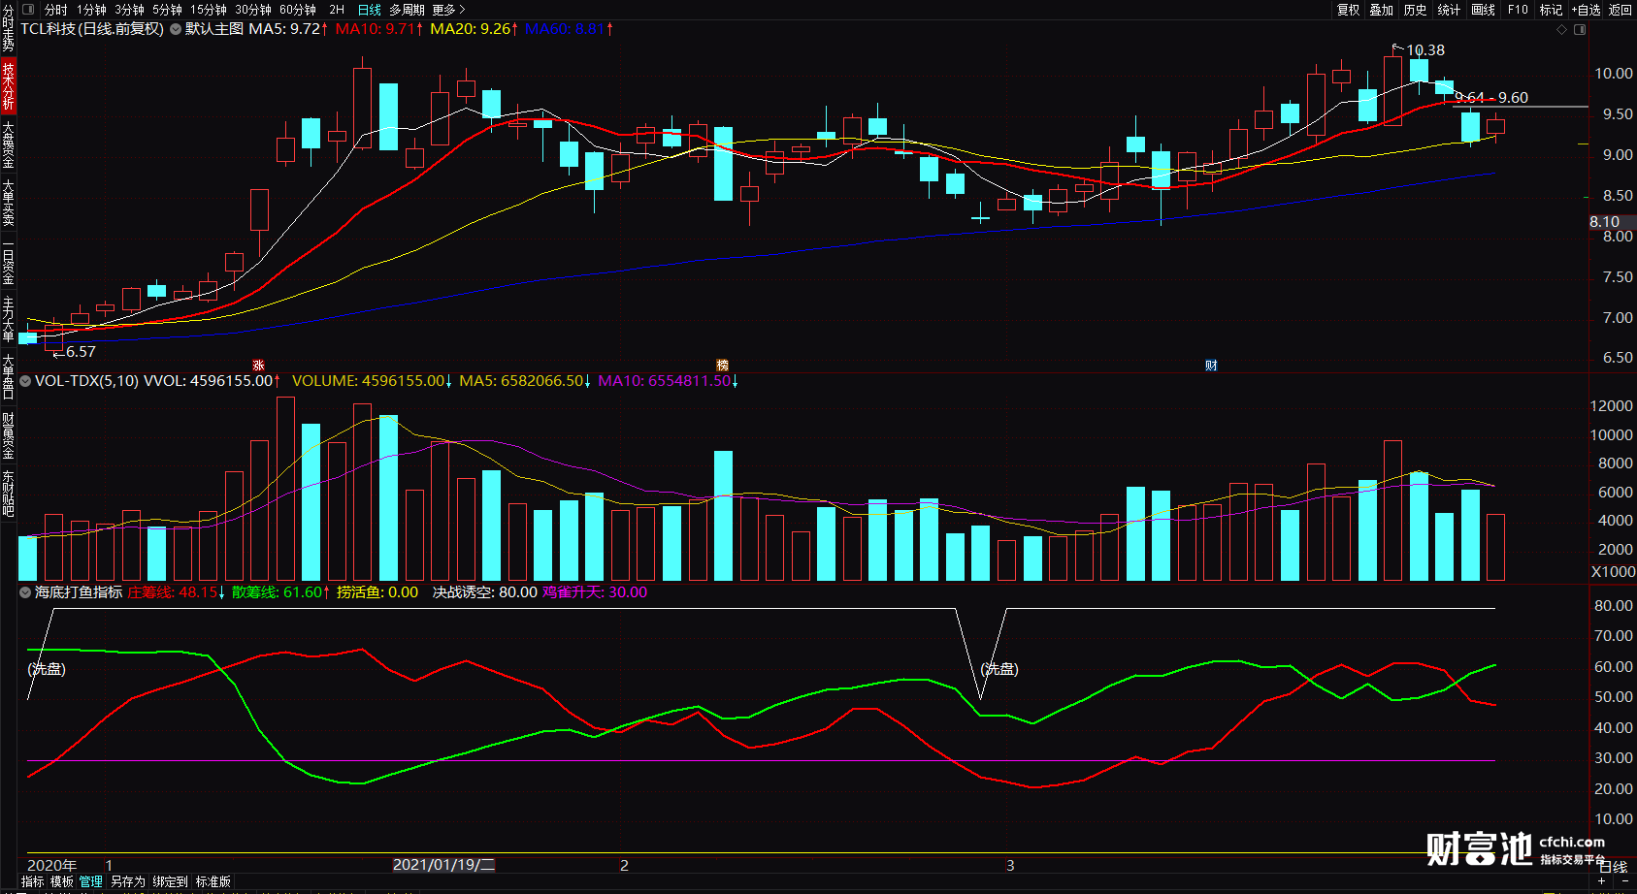Select the 15分钟 period
Screen dimensions: 1637x894
click(x=209, y=10)
